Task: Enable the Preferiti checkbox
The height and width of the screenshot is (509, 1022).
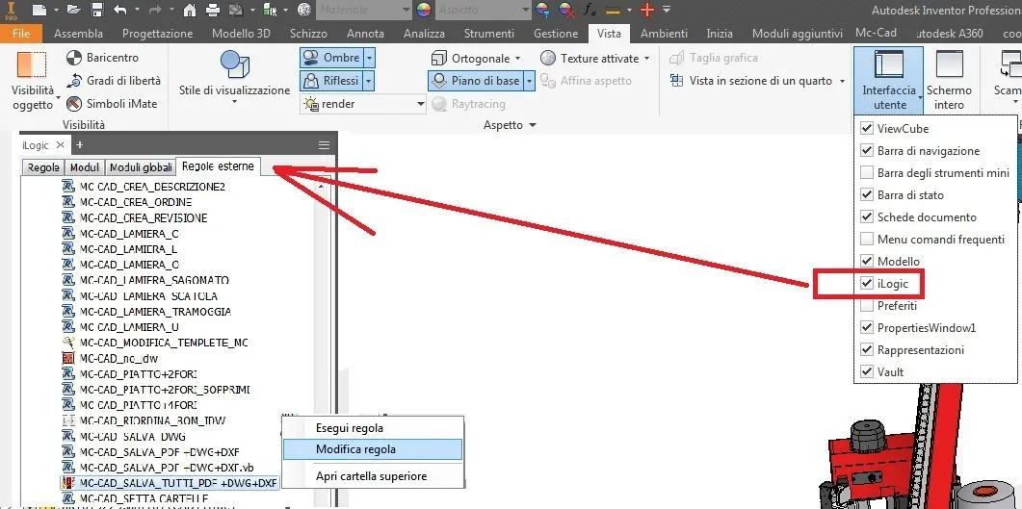Action: pos(866,305)
